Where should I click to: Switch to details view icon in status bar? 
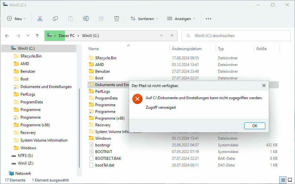tap(283, 180)
